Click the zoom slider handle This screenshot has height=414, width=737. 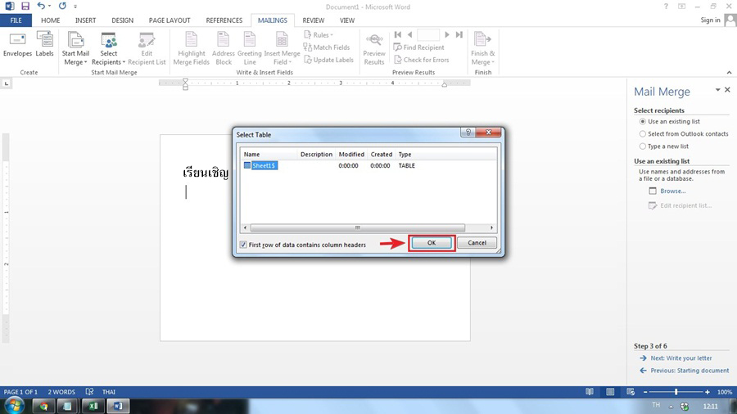click(x=676, y=392)
